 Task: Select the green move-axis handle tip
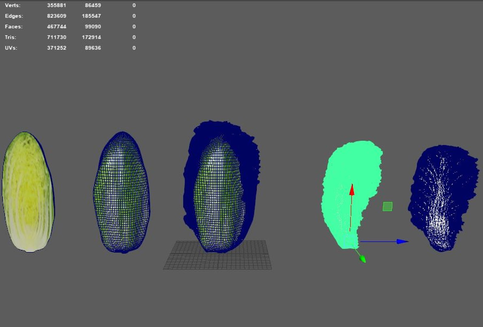tap(362, 259)
